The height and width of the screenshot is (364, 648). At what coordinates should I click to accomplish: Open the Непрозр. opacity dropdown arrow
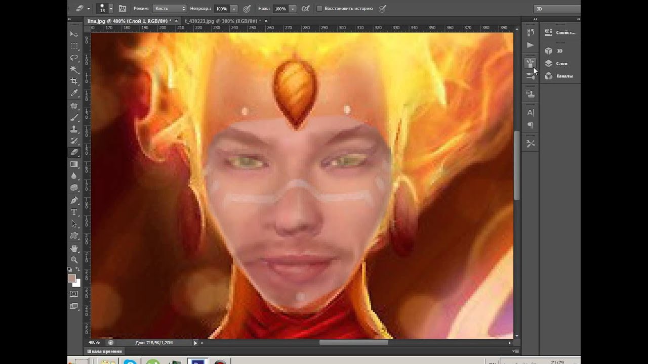(x=233, y=9)
